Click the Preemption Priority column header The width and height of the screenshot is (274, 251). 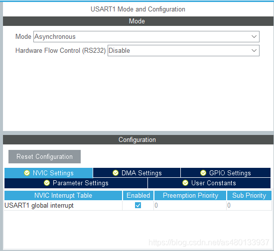pyautogui.click(x=190, y=195)
